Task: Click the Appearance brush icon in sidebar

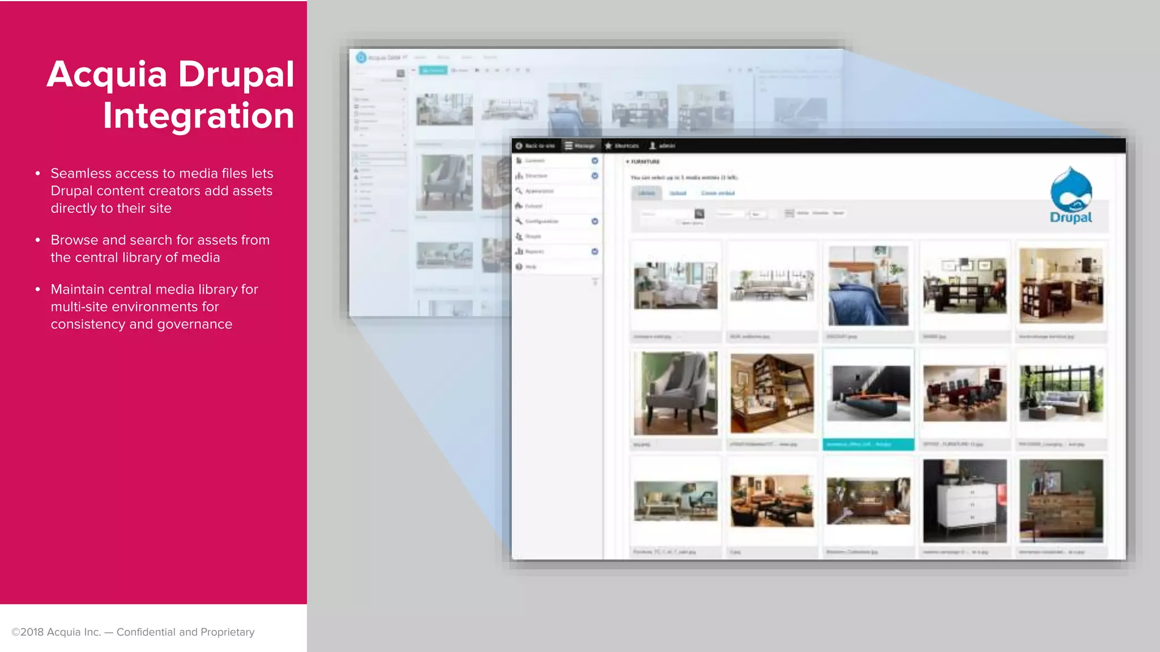Action: (x=519, y=191)
